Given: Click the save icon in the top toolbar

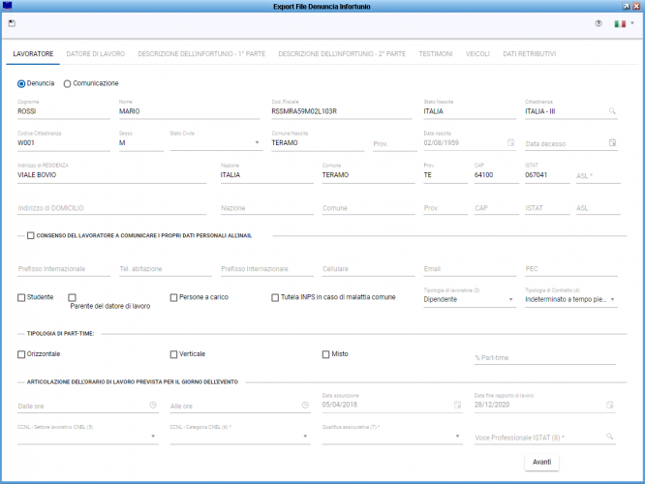Looking at the screenshot, I should coord(11,22).
